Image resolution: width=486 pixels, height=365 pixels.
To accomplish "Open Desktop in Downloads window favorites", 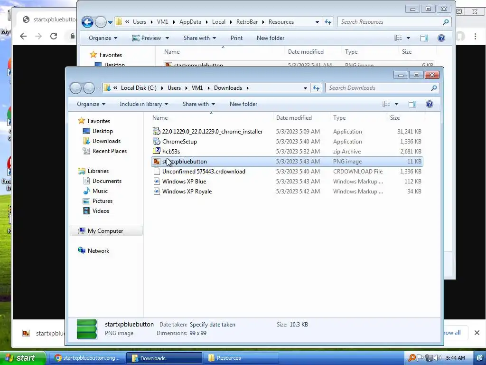I will point(103,131).
